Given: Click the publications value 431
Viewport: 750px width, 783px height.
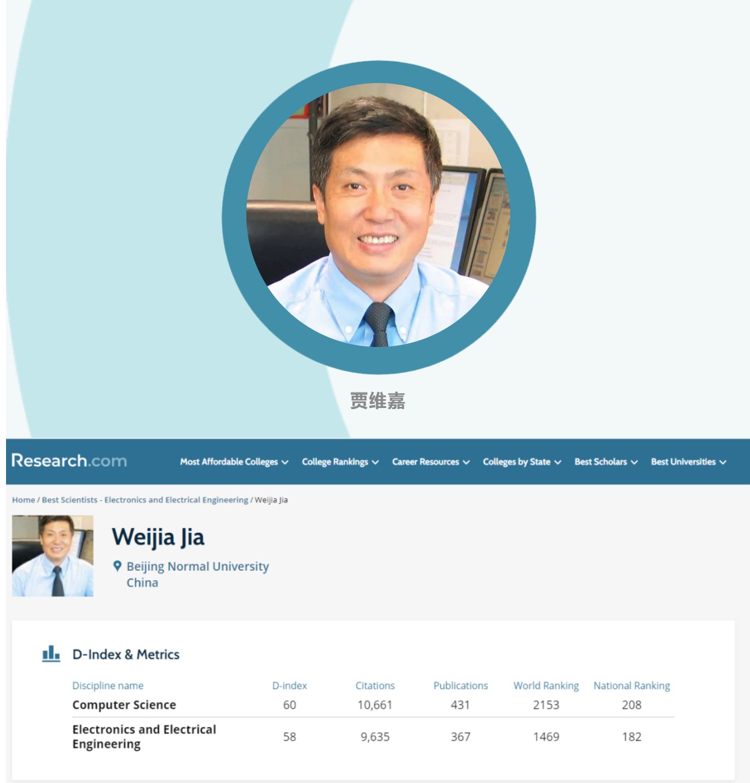Looking at the screenshot, I should click(x=461, y=705).
